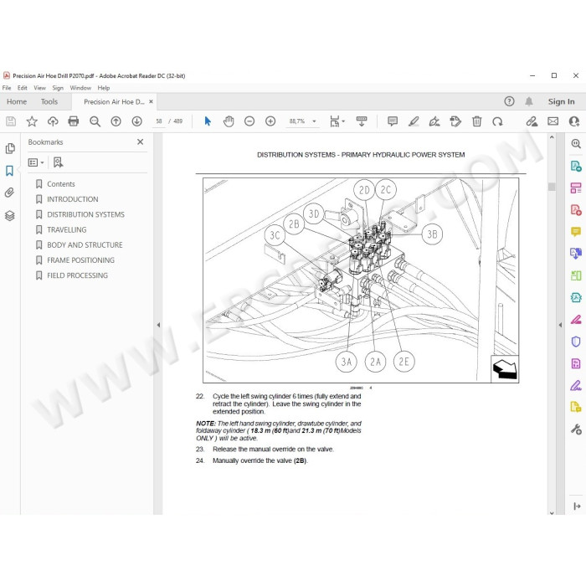Switch to the Tools tab
The image size is (586, 586).
click(x=49, y=101)
